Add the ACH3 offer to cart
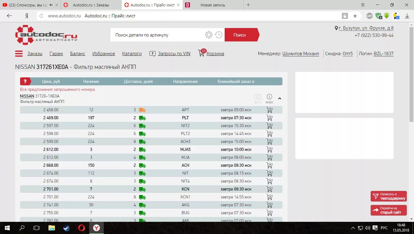 pos(269,142)
